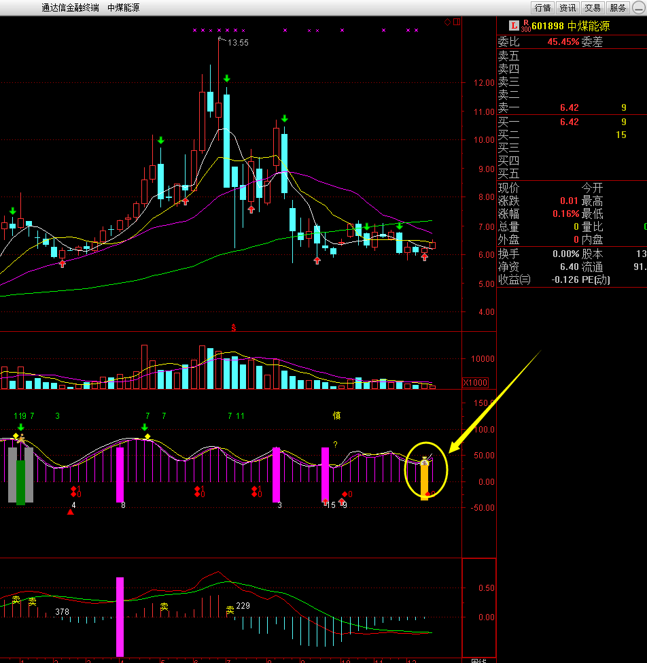Image resolution: width=647 pixels, height=663 pixels.
Task: Click the 买五 row label
Action: (x=508, y=173)
